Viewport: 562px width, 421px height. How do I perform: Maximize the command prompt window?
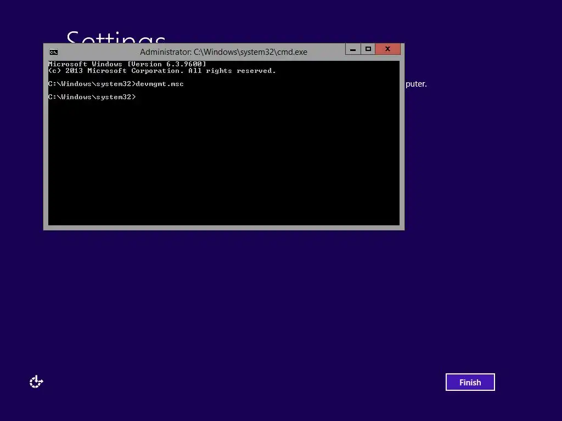[368, 49]
